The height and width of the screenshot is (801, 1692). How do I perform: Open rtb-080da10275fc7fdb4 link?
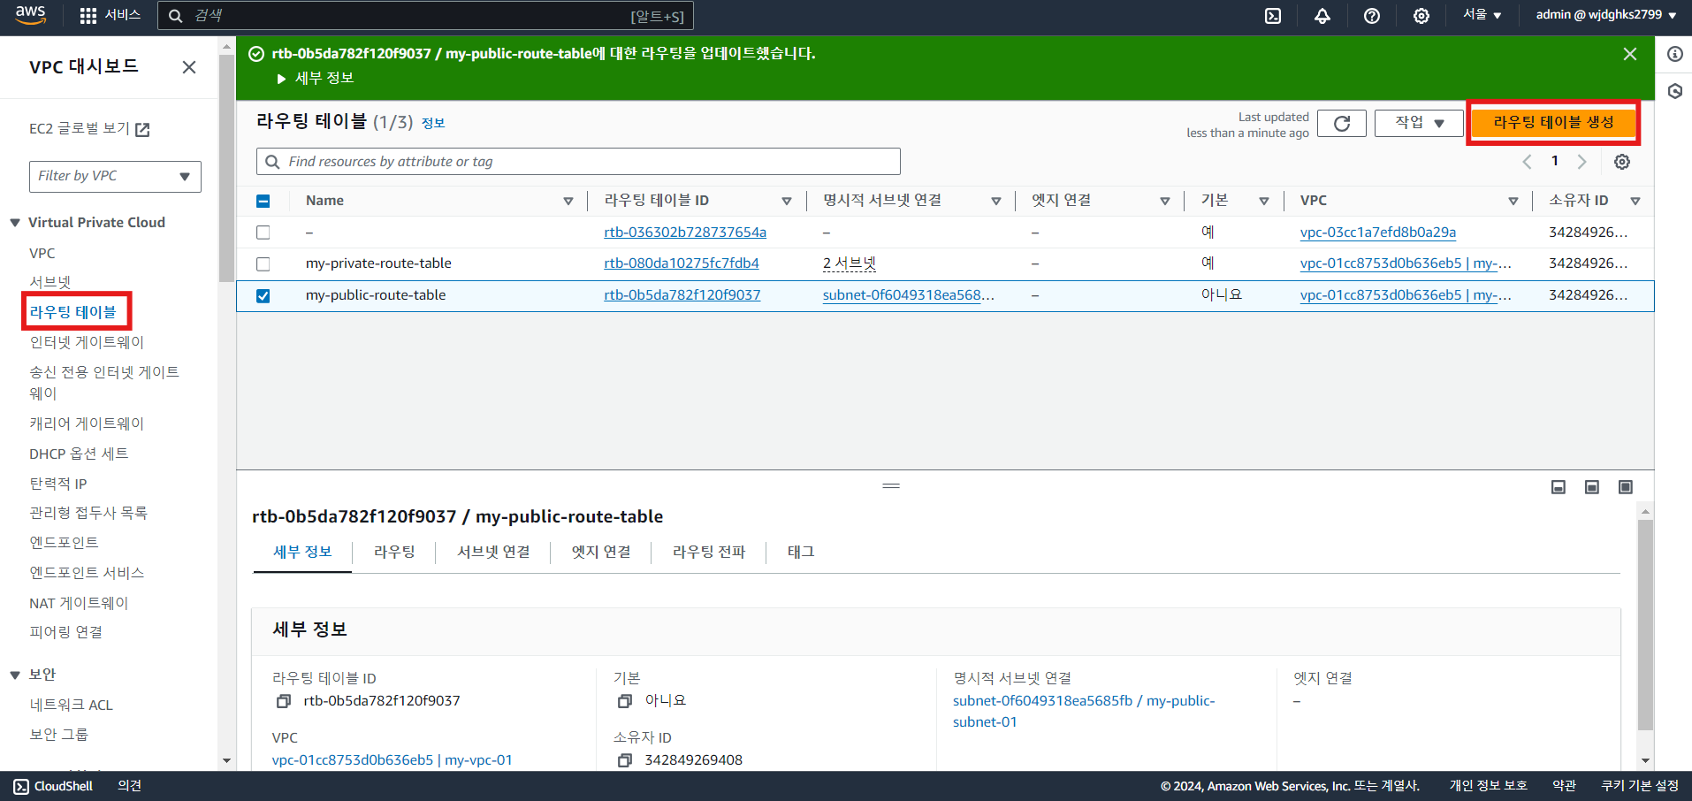pos(682,263)
